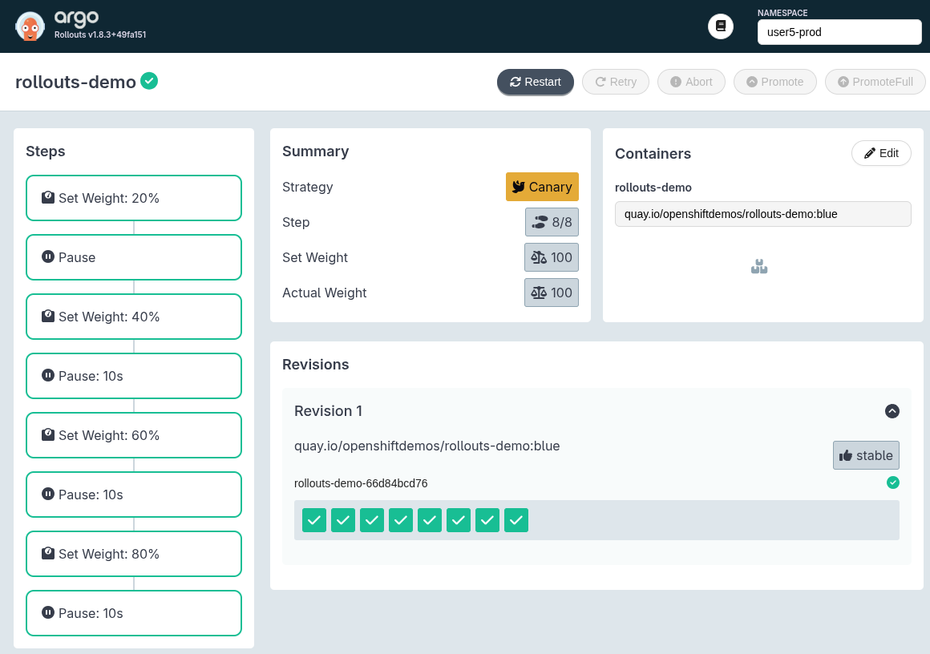Select the last green pod checkmark box
This screenshot has width=930, height=654.
coord(516,520)
